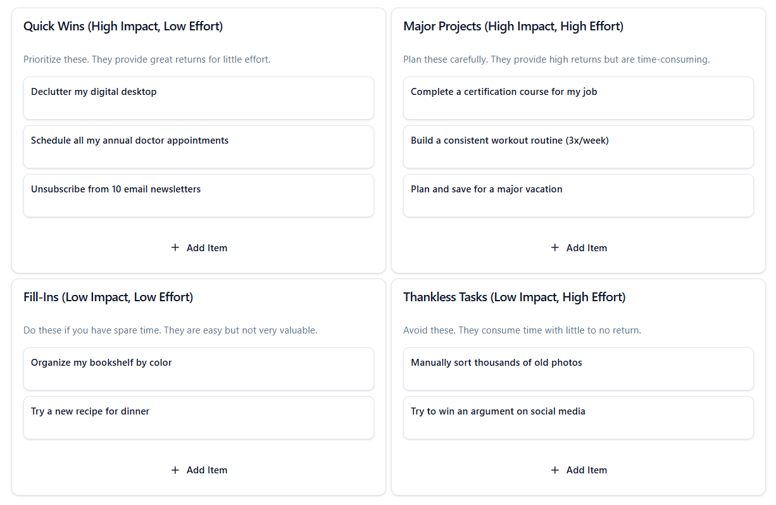Select the Declutter my digital desktop card
Screen dimensions: 776x505
tap(198, 98)
